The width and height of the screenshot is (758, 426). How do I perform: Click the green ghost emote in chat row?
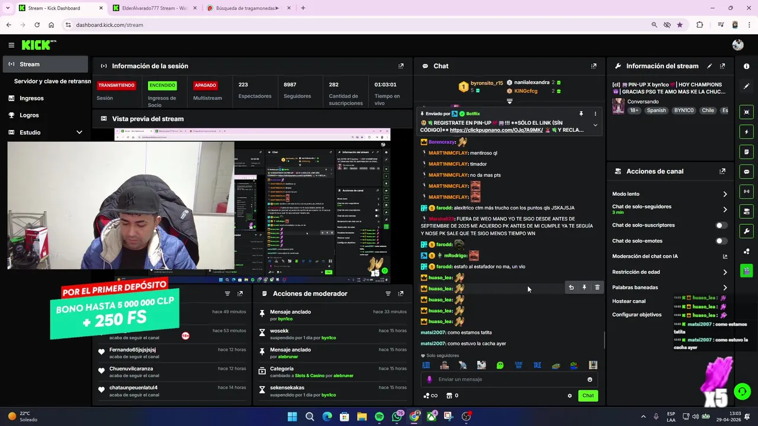tap(500, 365)
